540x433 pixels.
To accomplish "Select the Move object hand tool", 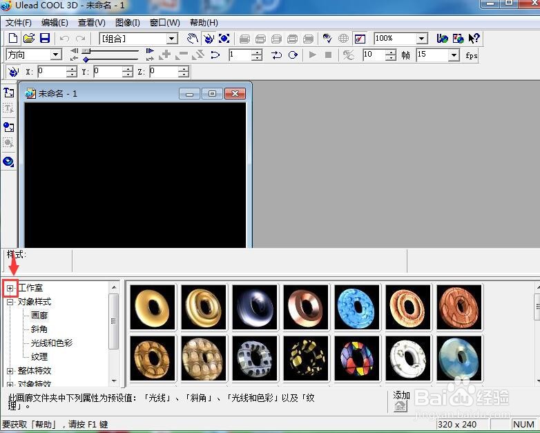I will [192, 38].
